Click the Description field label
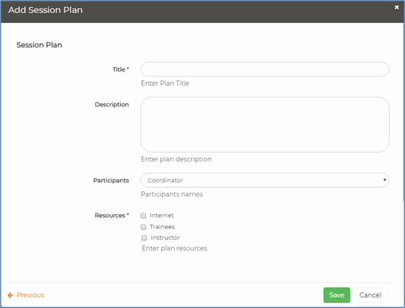This screenshot has height=308, width=405. point(111,105)
